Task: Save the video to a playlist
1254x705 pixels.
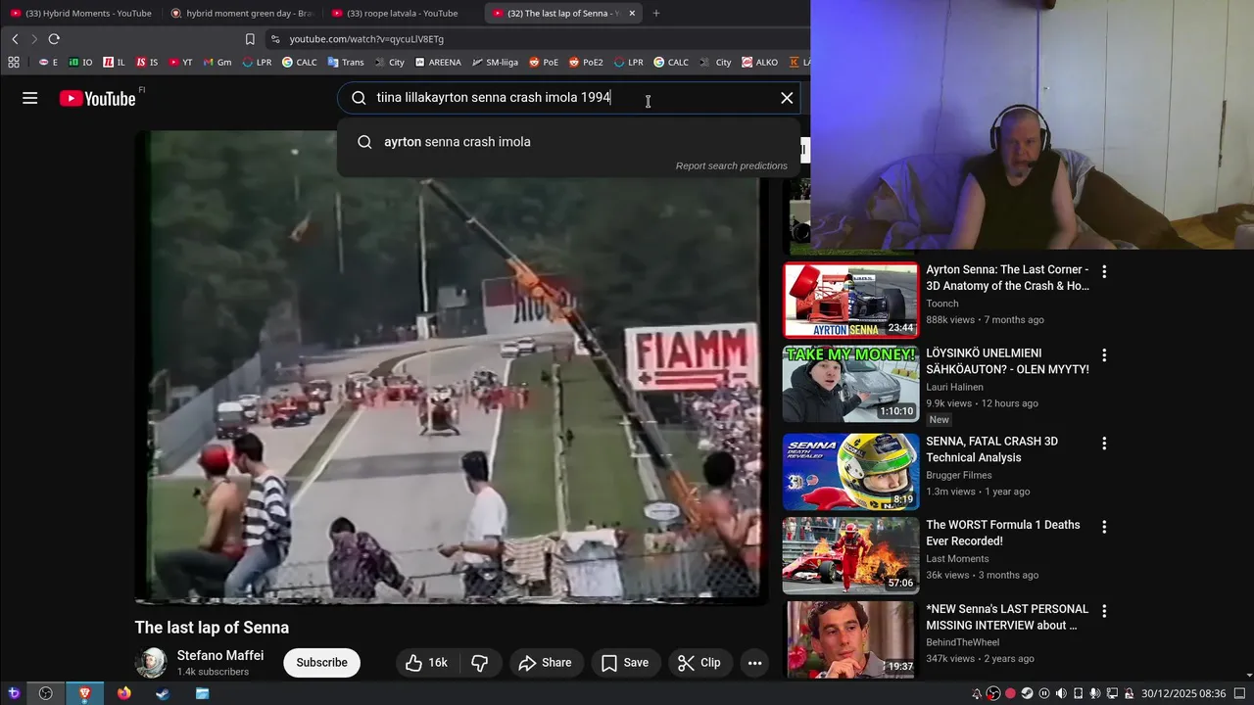Action: (x=624, y=663)
